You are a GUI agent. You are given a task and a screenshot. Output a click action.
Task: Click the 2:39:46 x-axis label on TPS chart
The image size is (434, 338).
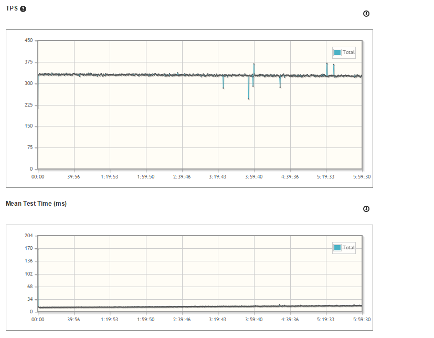(182, 177)
